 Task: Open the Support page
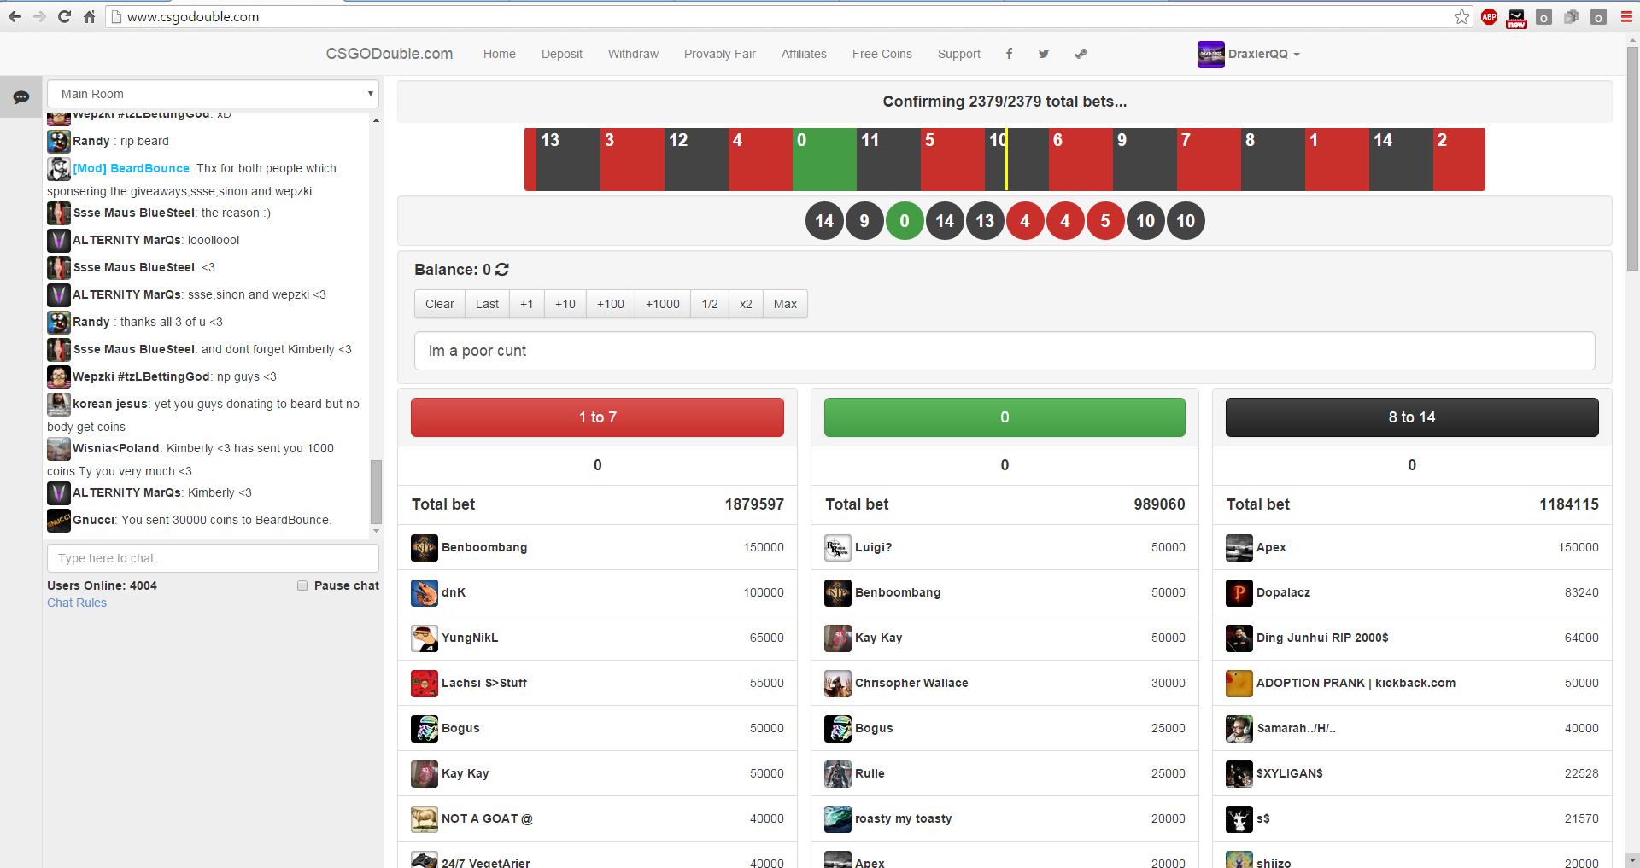959,54
